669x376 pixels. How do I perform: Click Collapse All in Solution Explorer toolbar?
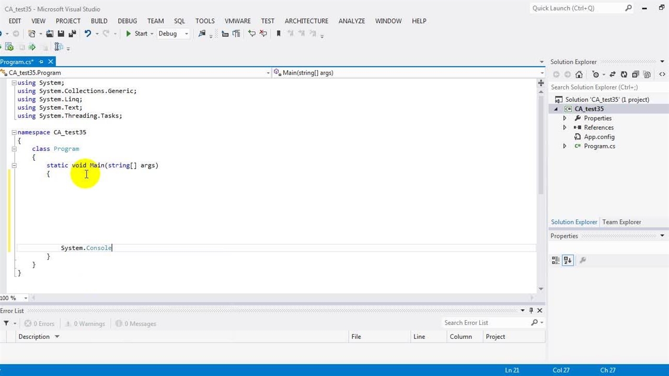tap(635, 75)
